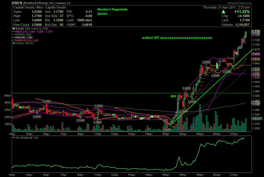Image resolution: width=264 pixels, height=177 pixels.
Task: Click the MA(50) 1.565 legend entry
Action: [x=22, y=34]
